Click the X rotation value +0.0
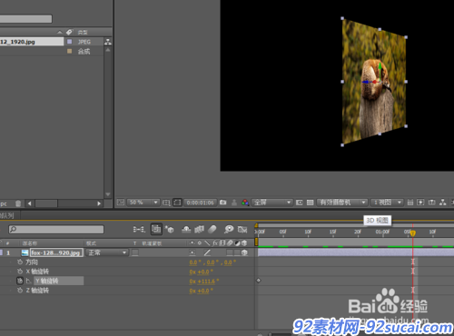Image resolution: width=454 pixels, height=336 pixels. click(203, 272)
